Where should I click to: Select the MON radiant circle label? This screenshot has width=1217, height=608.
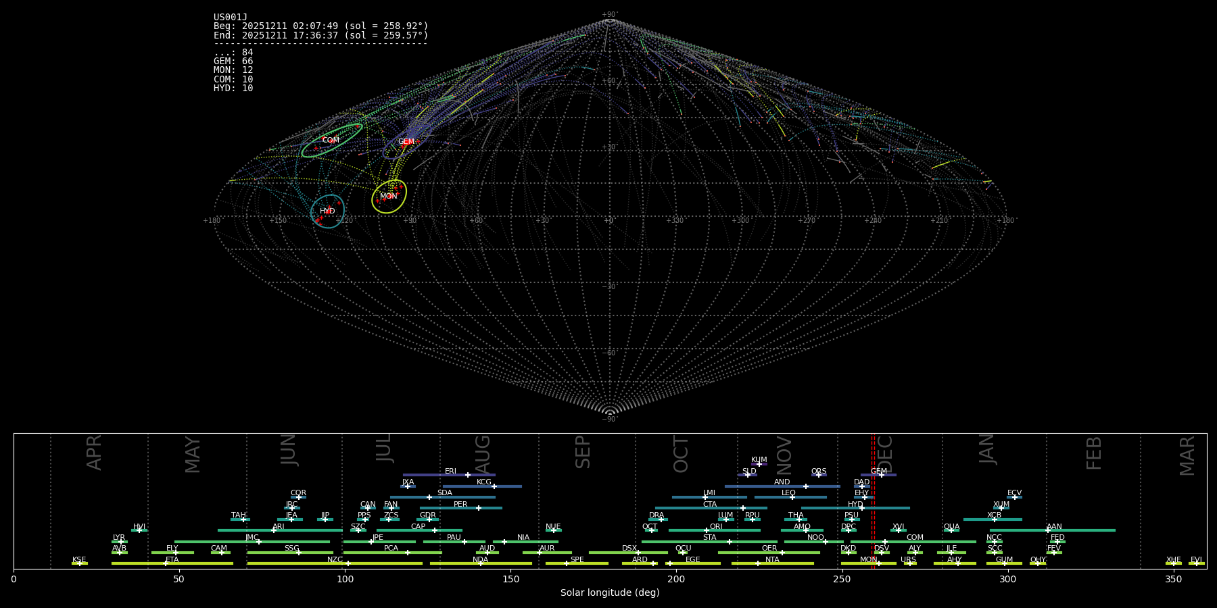pos(389,197)
